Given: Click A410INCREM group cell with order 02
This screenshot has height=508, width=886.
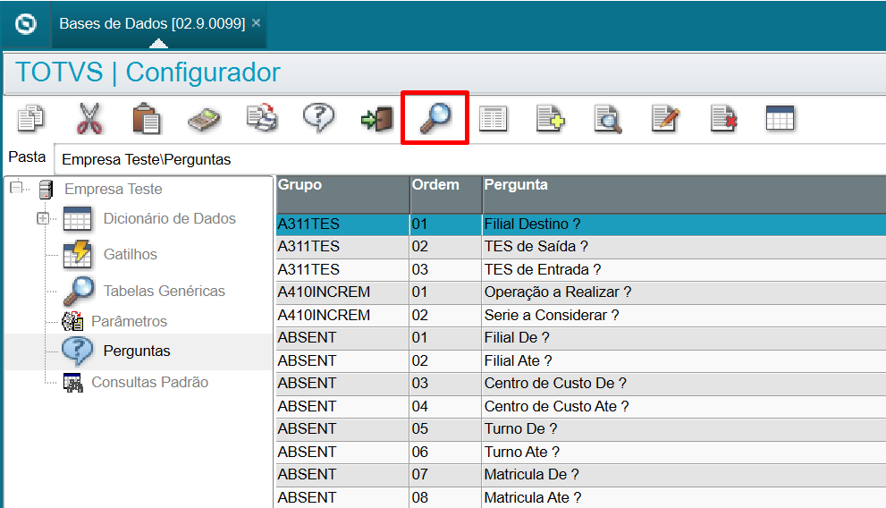Looking at the screenshot, I should pyautogui.click(x=342, y=316).
